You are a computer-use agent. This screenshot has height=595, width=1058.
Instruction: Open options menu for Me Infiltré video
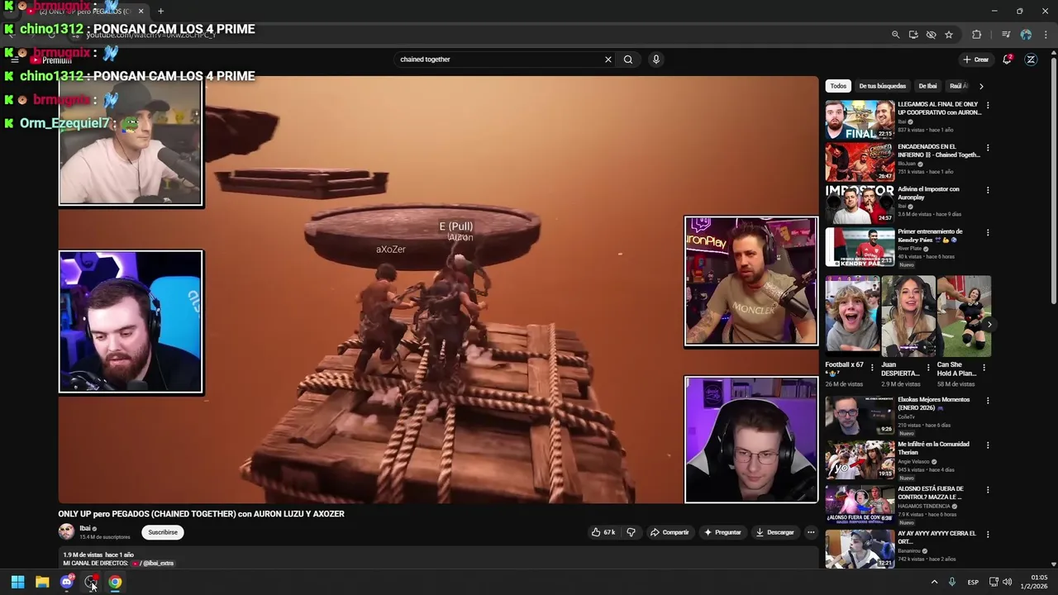[987, 445]
